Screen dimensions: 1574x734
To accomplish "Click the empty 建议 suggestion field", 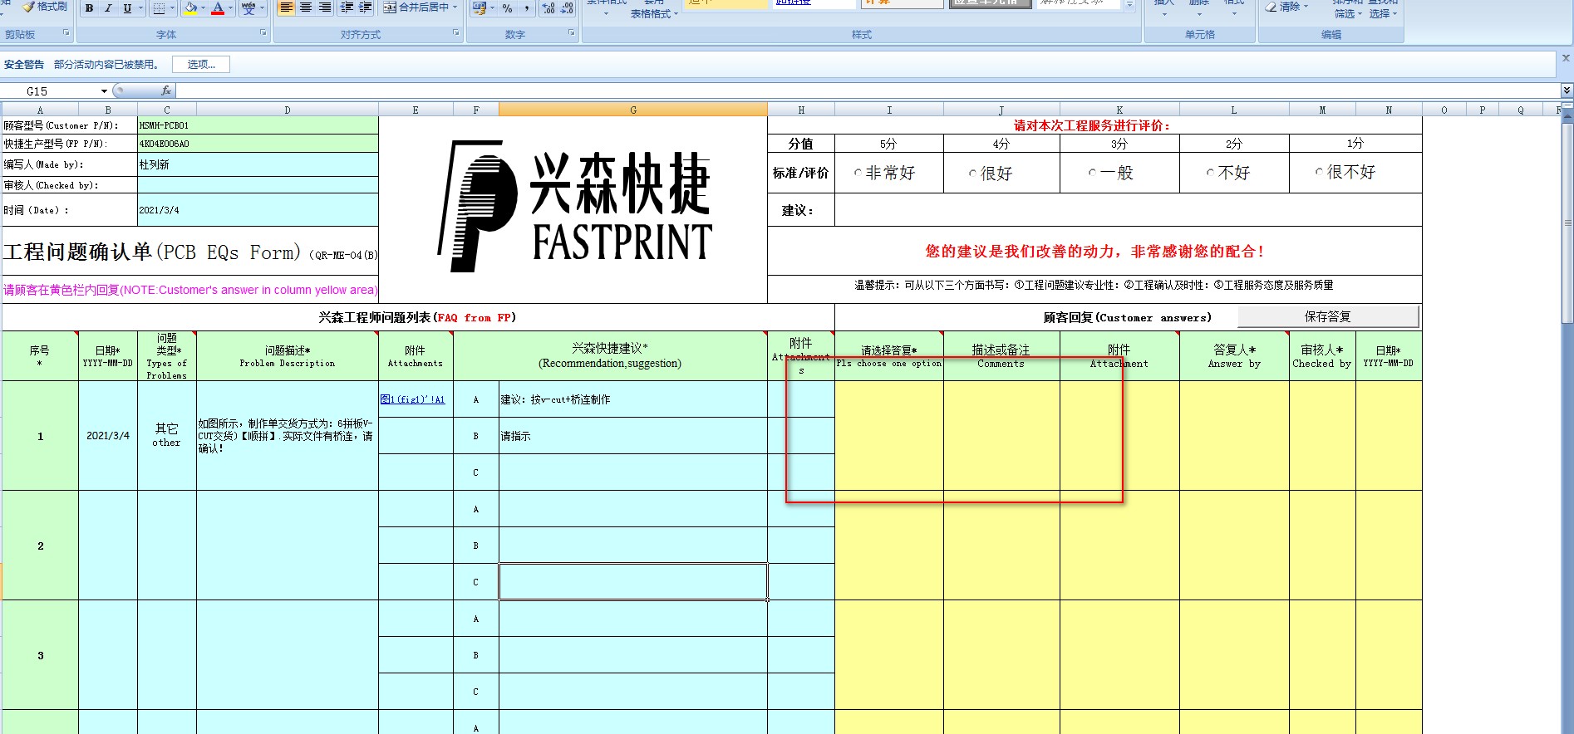I will (x=1128, y=210).
